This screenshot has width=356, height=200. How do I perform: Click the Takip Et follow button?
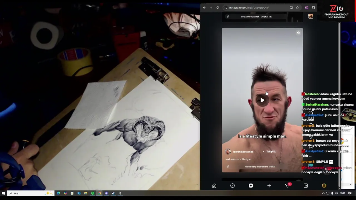[271, 152]
